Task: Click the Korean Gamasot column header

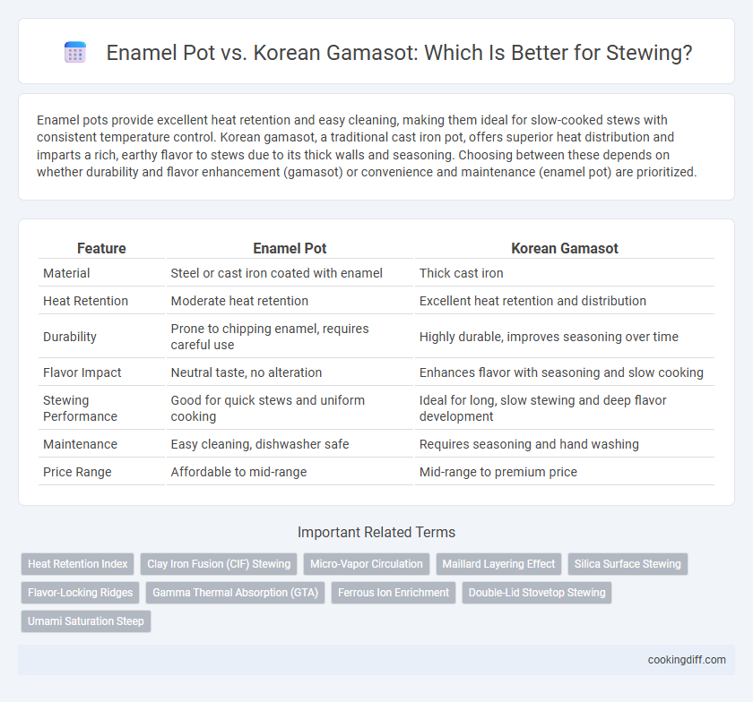Action: (564, 248)
